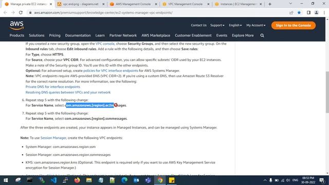Screen dimensions: 329x185
Task: Open the AWS Marketplace menu
Action: [156, 35]
